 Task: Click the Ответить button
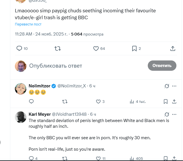[x=162, y=66]
